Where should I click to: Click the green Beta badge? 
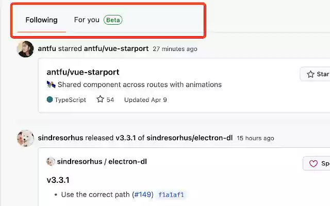tap(113, 20)
